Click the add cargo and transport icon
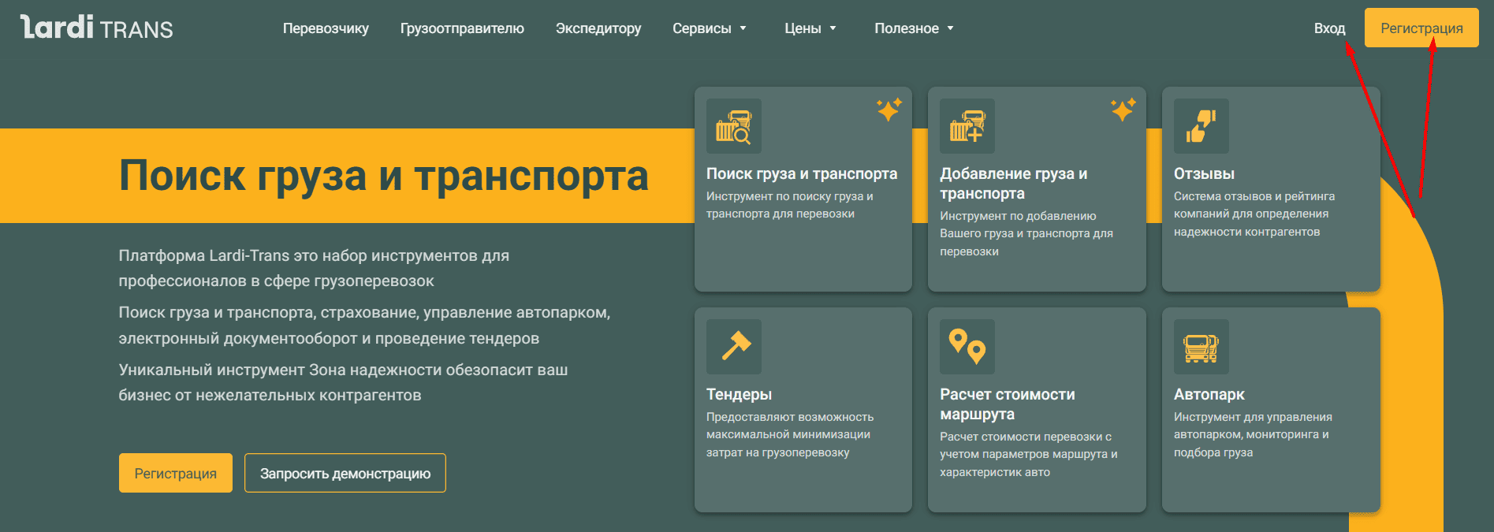This screenshot has width=1494, height=532. click(x=967, y=126)
